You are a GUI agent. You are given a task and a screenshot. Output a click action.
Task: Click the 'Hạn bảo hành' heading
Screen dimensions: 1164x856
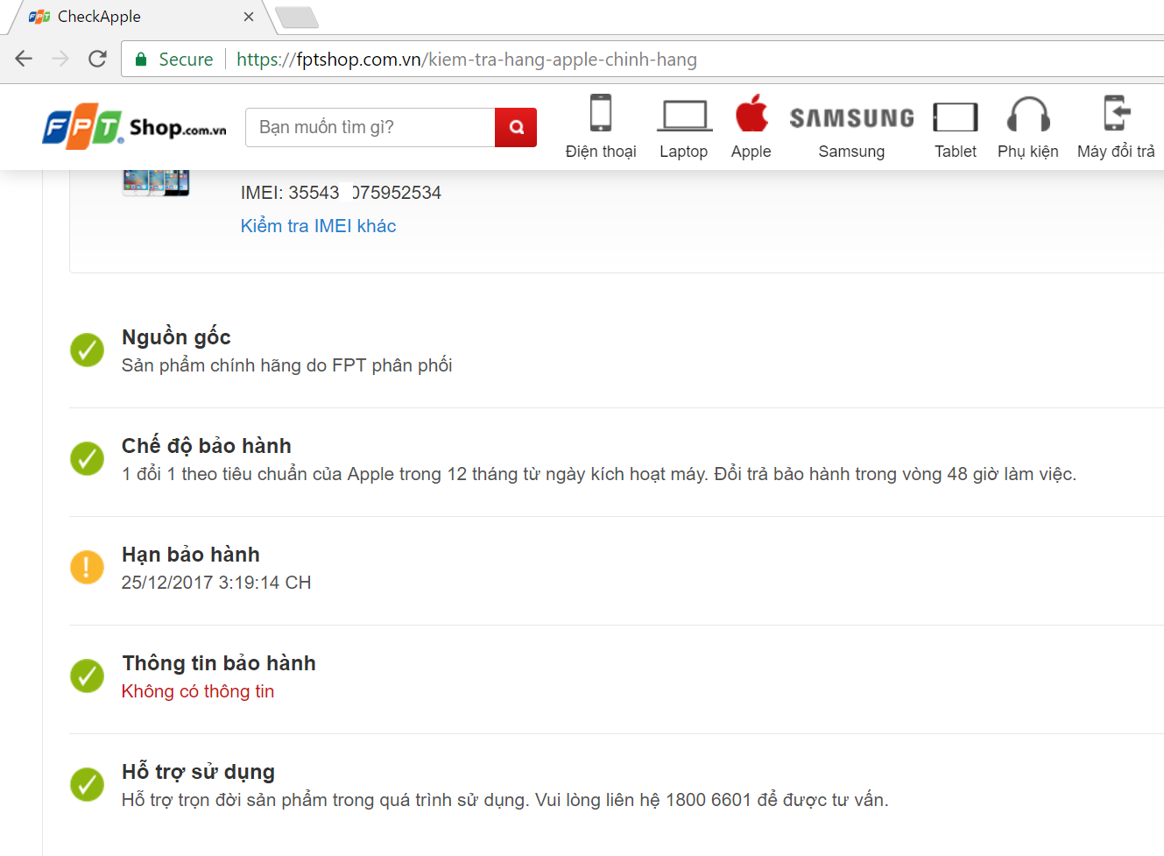191,555
